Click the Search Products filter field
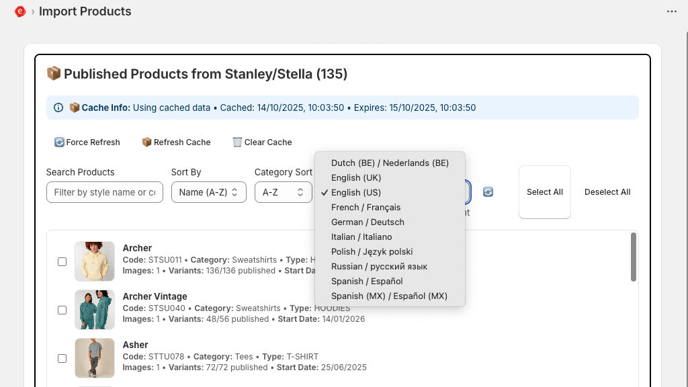The image size is (688, 387). [104, 192]
